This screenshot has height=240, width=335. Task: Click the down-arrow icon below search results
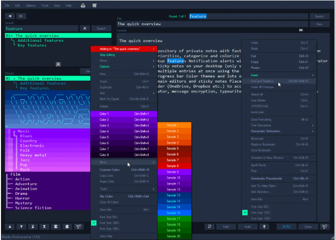pos(58,64)
